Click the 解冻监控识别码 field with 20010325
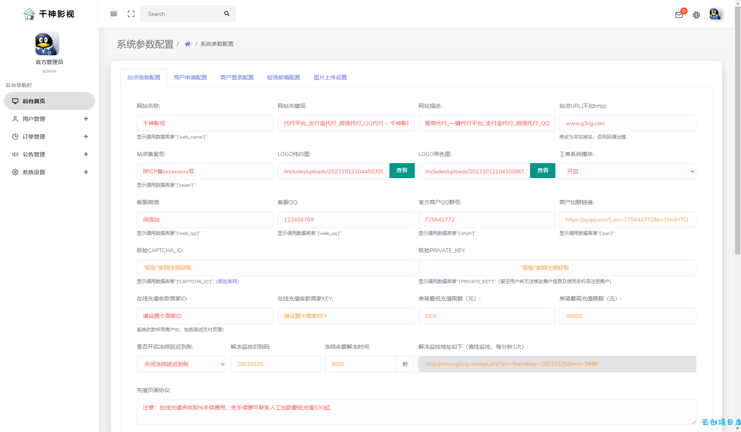This screenshot has height=432, width=741. pos(276,364)
